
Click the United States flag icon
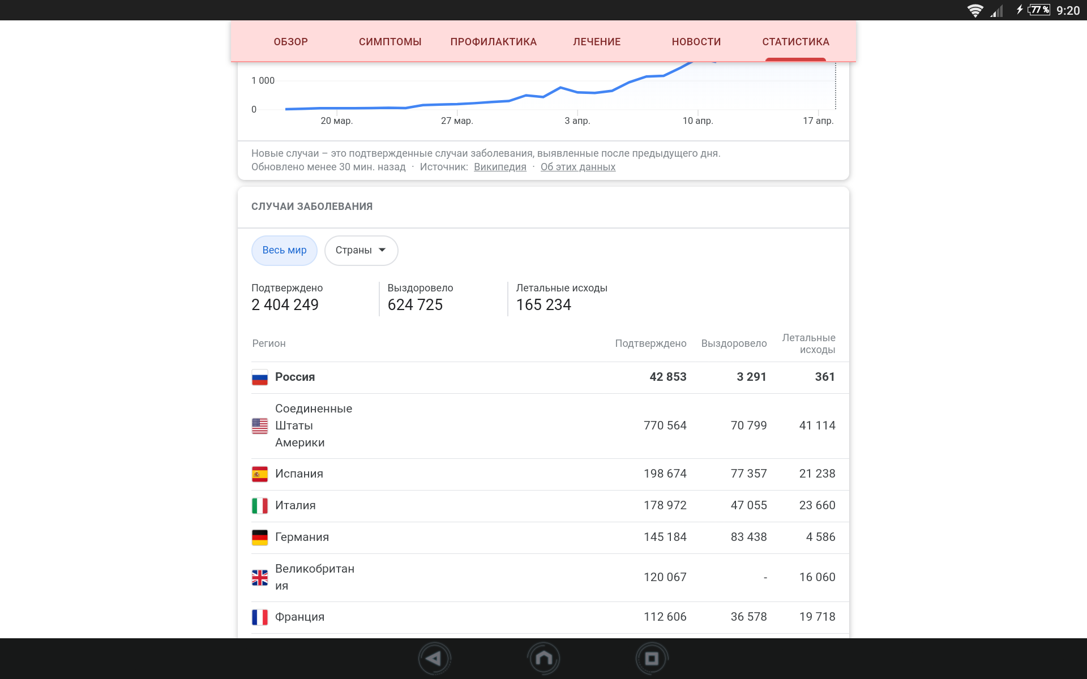[x=260, y=426]
